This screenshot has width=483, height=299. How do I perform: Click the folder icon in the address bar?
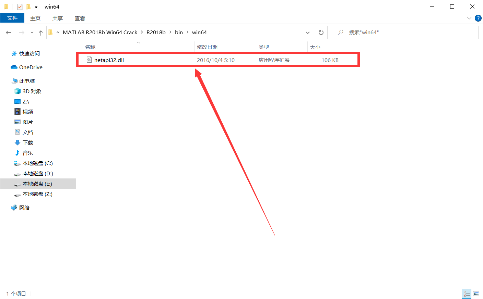tap(51, 32)
